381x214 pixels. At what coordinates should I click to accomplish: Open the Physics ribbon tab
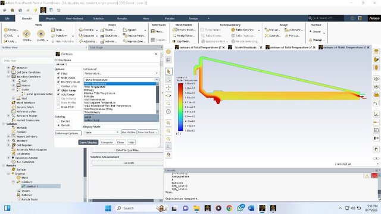(x=51, y=18)
